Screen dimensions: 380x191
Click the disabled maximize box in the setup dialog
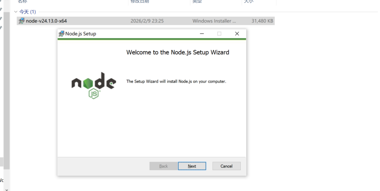[x=219, y=34]
